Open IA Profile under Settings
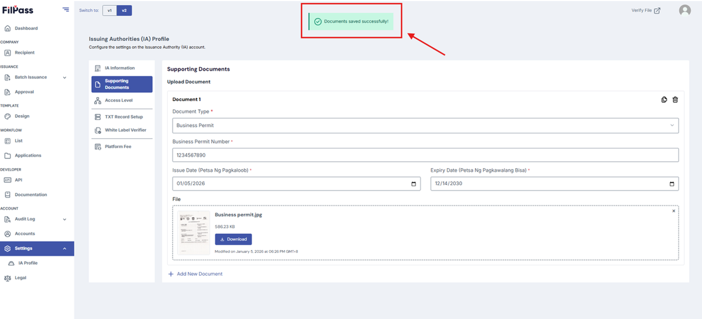This screenshot has height=319, width=702. point(27,263)
